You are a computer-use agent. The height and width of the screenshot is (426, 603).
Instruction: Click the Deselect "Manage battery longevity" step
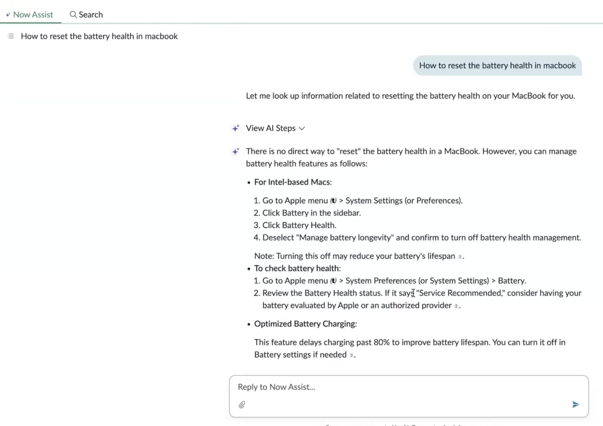(x=422, y=238)
